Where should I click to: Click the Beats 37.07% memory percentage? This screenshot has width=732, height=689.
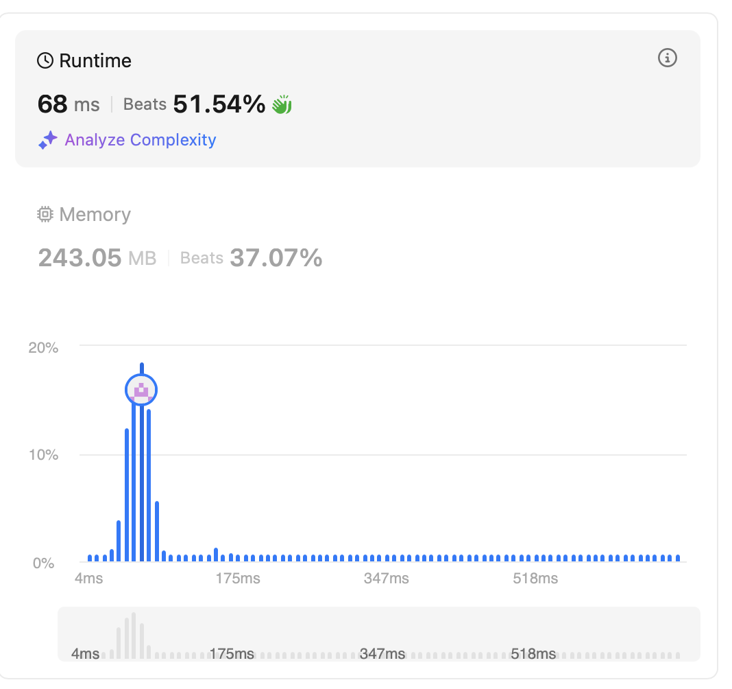click(251, 258)
